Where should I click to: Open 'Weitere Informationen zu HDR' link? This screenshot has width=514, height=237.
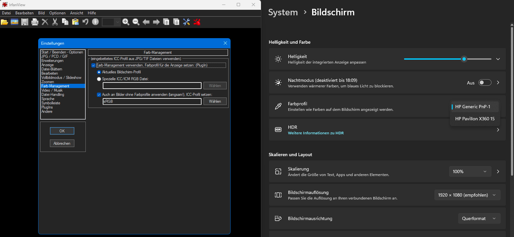point(316,133)
